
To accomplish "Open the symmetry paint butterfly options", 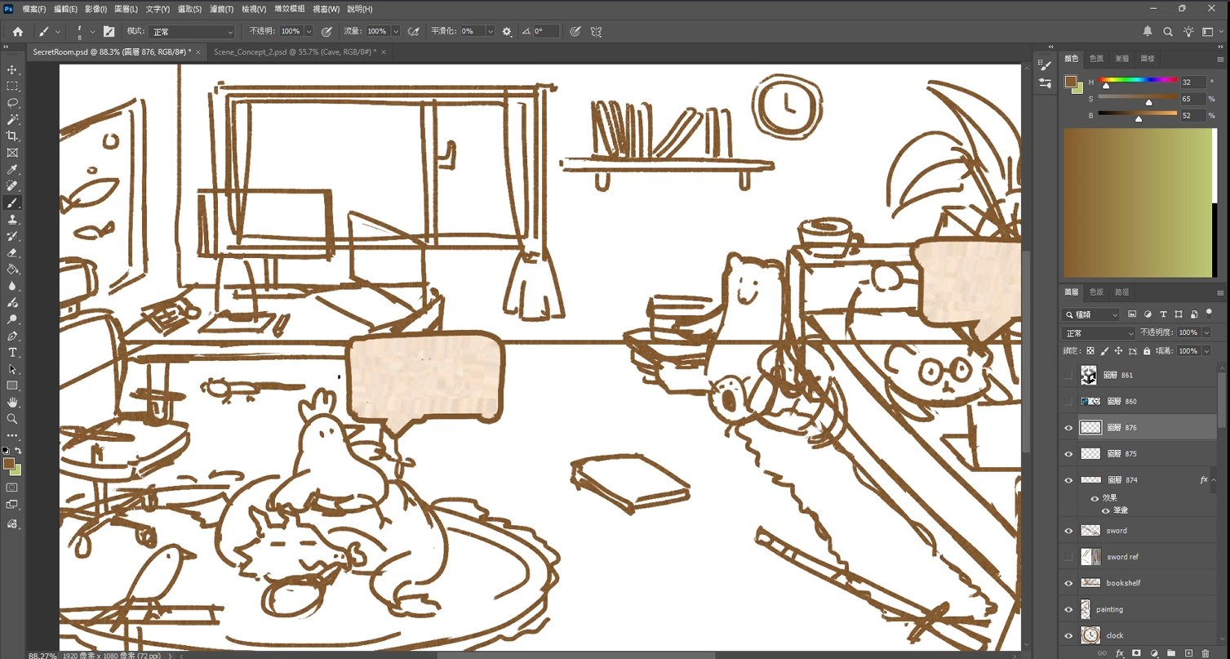I will tap(597, 32).
